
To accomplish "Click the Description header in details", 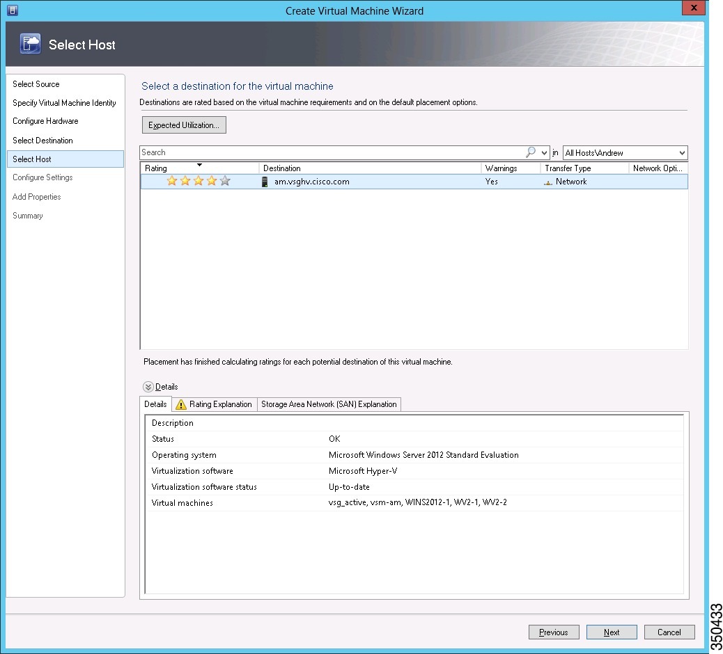I will [173, 423].
